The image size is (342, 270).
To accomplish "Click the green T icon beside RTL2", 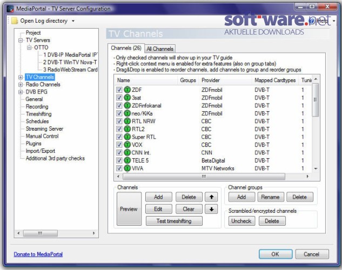I will pos(127,129).
